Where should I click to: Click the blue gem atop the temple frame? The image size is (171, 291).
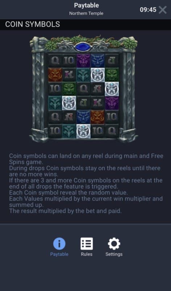click(84, 47)
